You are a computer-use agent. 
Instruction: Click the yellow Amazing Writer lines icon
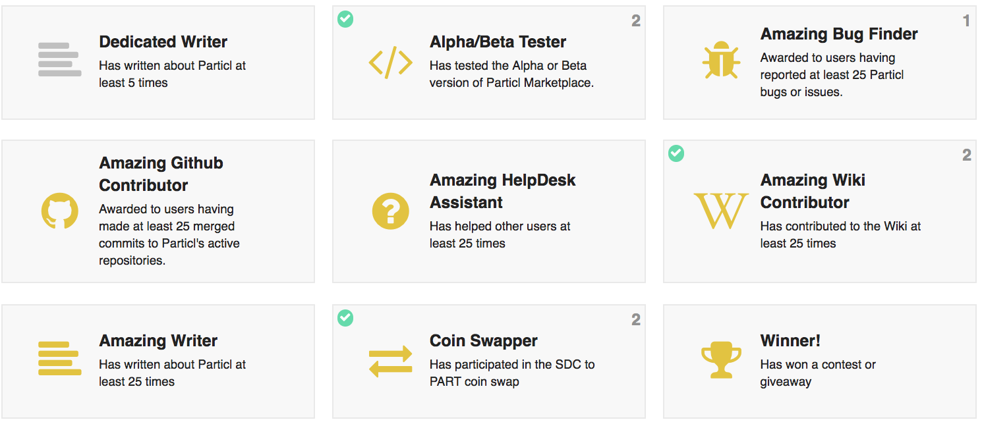click(59, 359)
